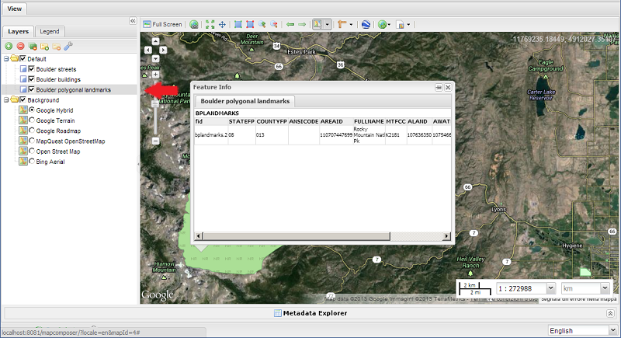Collapse the Background layer group
Screen dimensions: 621x338
6,100
